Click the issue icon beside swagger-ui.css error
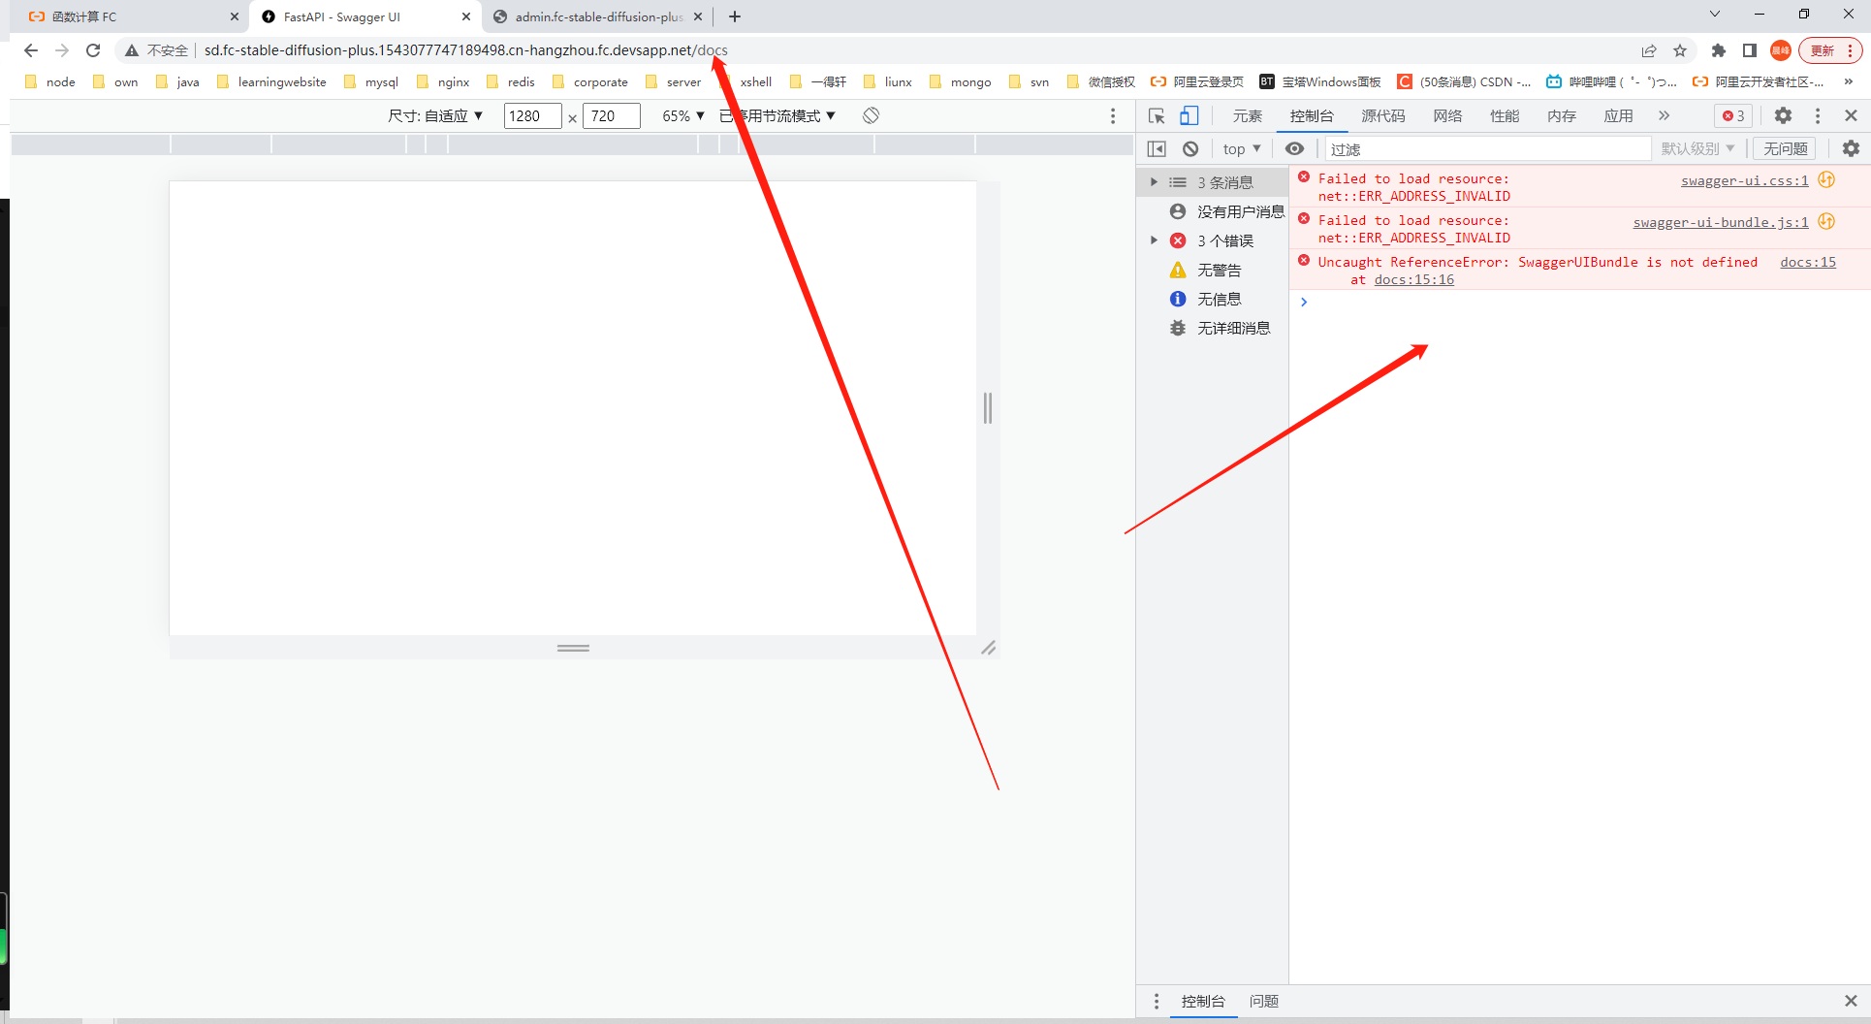The width and height of the screenshot is (1871, 1024). (x=1826, y=180)
